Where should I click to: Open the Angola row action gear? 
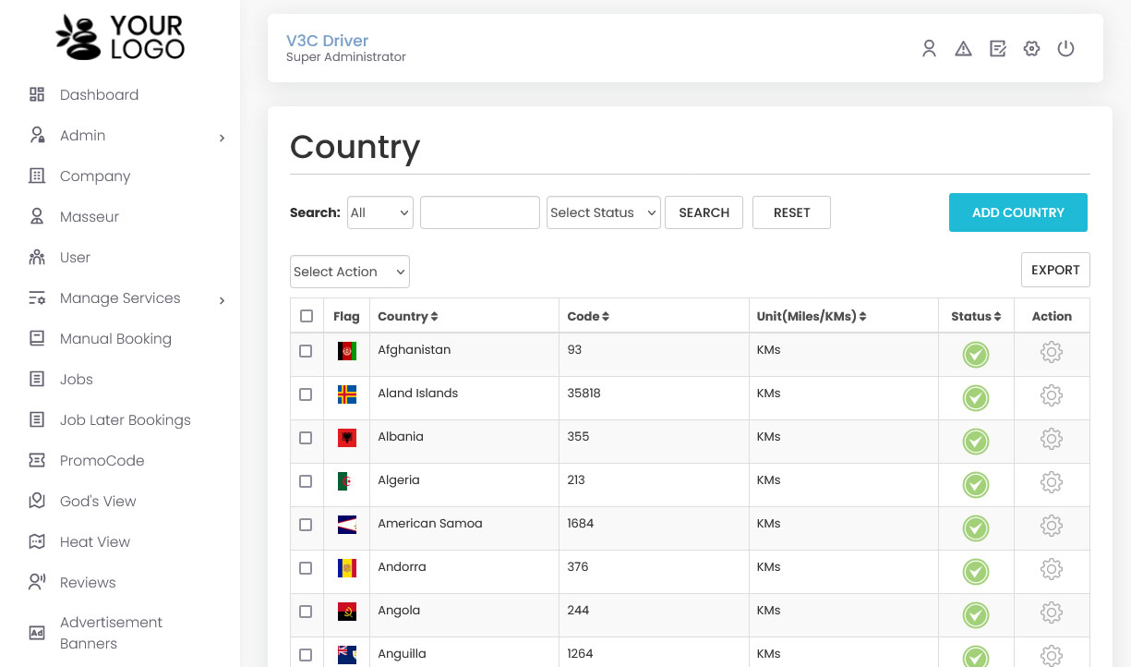tap(1052, 612)
